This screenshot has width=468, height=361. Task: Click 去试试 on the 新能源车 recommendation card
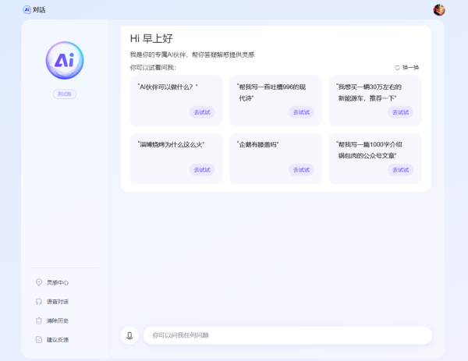[x=400, y=112]
